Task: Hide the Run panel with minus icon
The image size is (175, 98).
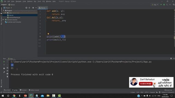Action: tap(174, 59)
